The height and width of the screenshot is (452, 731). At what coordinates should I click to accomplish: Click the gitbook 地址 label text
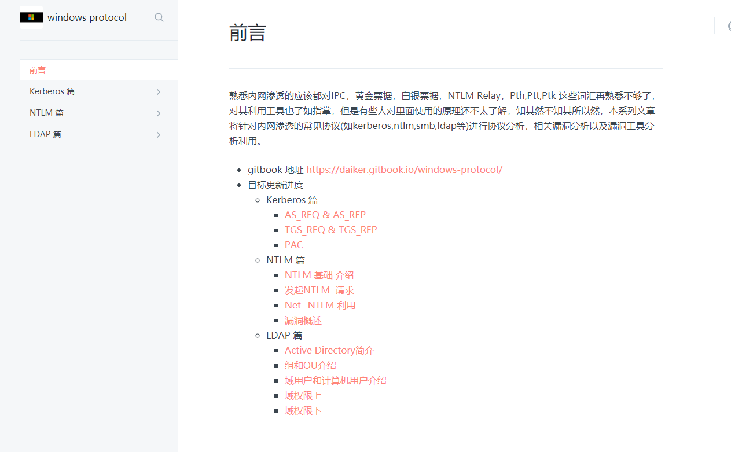(275, 170)
